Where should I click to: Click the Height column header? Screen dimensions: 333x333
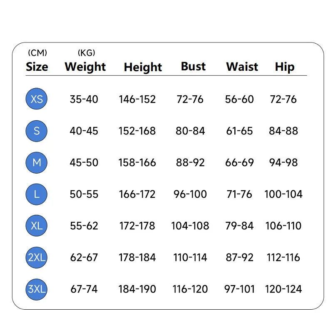(x=143, y=67)
